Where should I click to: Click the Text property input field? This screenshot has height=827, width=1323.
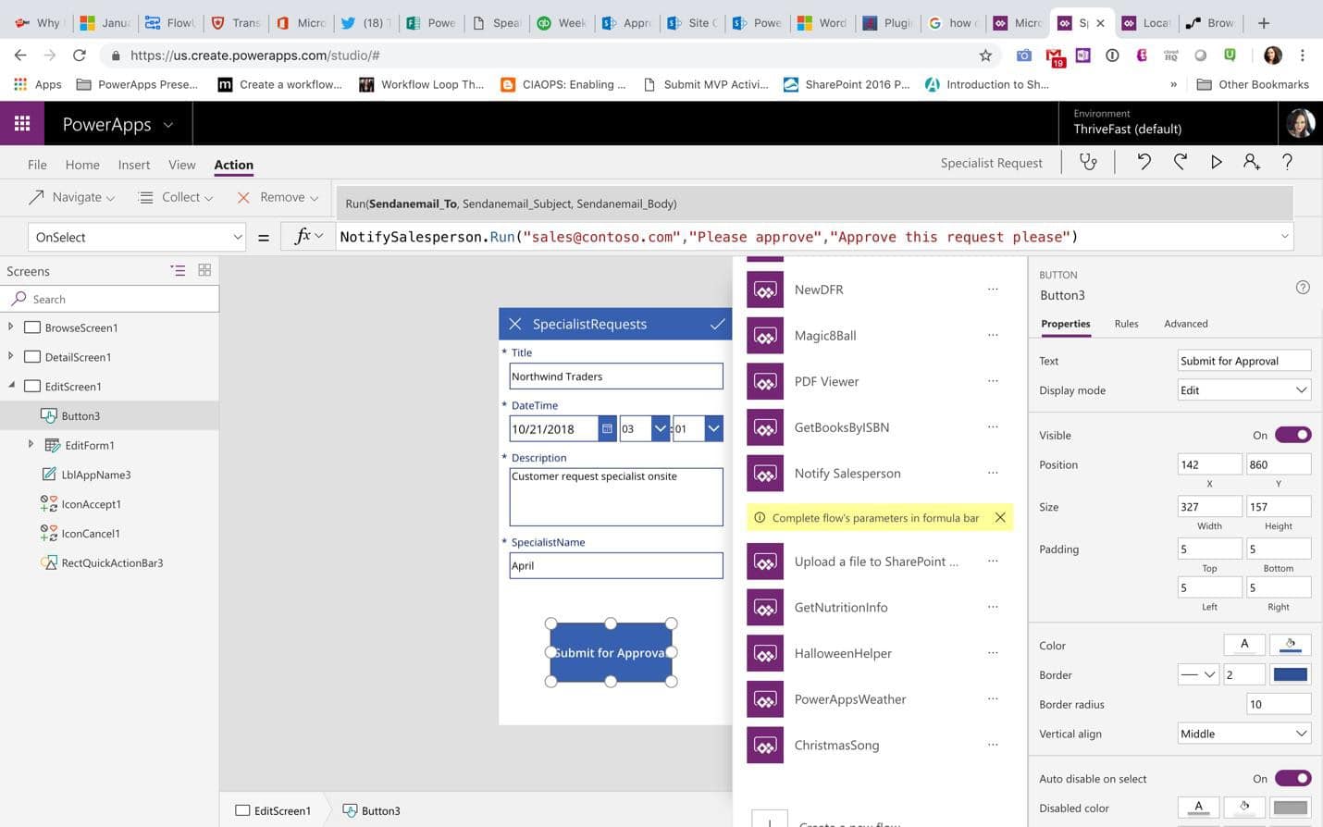click(x=1243, y=361)
